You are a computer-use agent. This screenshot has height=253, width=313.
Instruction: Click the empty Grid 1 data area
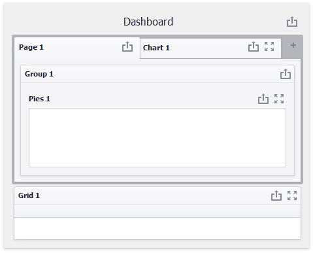tap(157, 228)
